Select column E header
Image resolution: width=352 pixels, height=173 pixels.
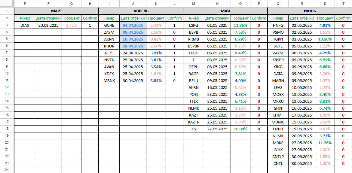point(24,4)
